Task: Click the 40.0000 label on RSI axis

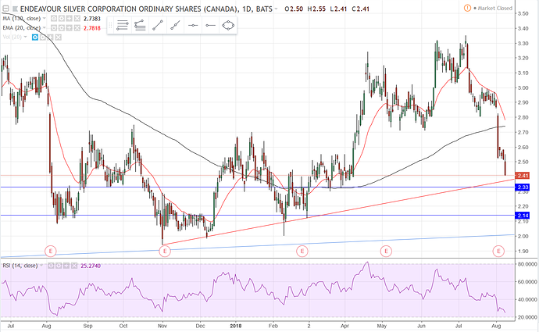Action: click(527, 299)
